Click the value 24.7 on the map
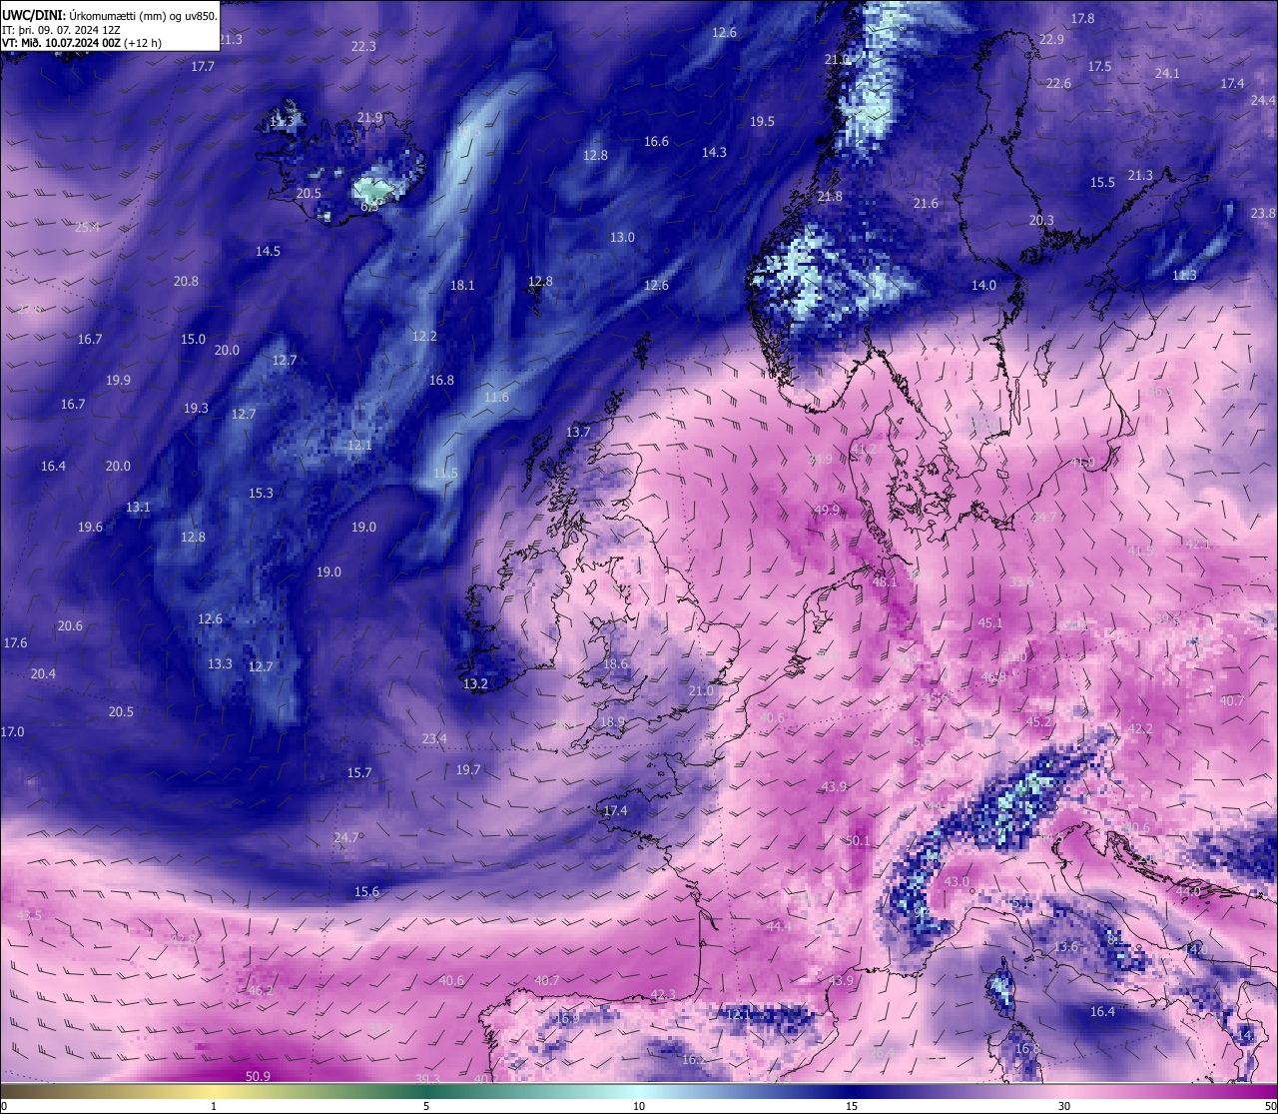This screenshot has height=1114, width=1278. 345,837
